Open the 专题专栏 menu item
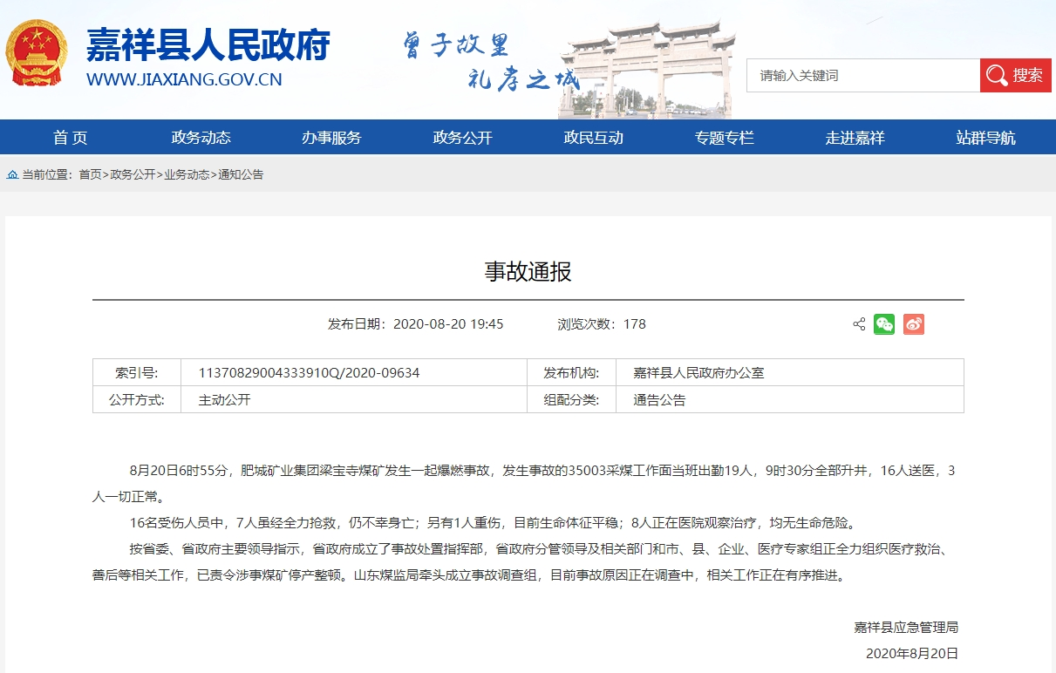Screen dimensions: 1056x673 coord(724,138)
